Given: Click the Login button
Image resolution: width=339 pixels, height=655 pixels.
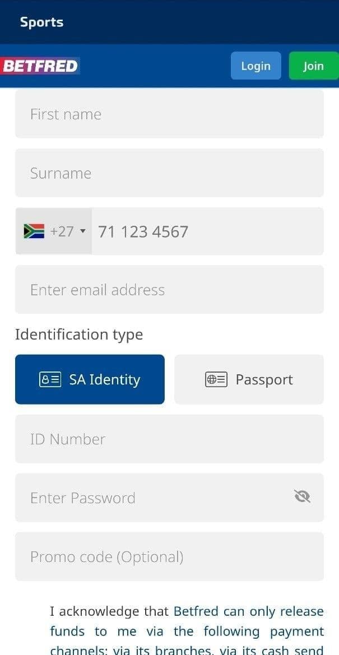Looking at the screenshot, I should click(x=256, y=66).
